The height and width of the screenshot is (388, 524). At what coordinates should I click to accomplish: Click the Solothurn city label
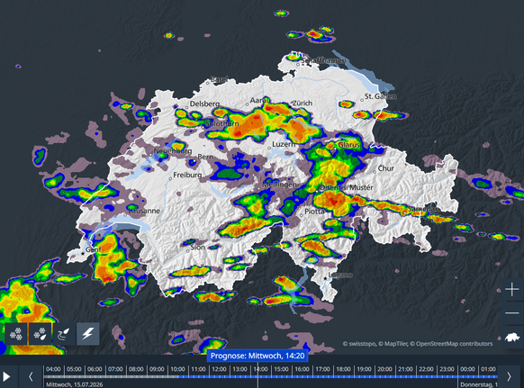221,124
